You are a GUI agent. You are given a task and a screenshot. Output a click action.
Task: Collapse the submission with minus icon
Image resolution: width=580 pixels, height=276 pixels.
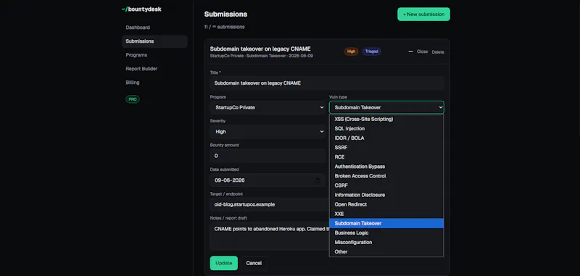pyautogui.click(x=410, y=51)
